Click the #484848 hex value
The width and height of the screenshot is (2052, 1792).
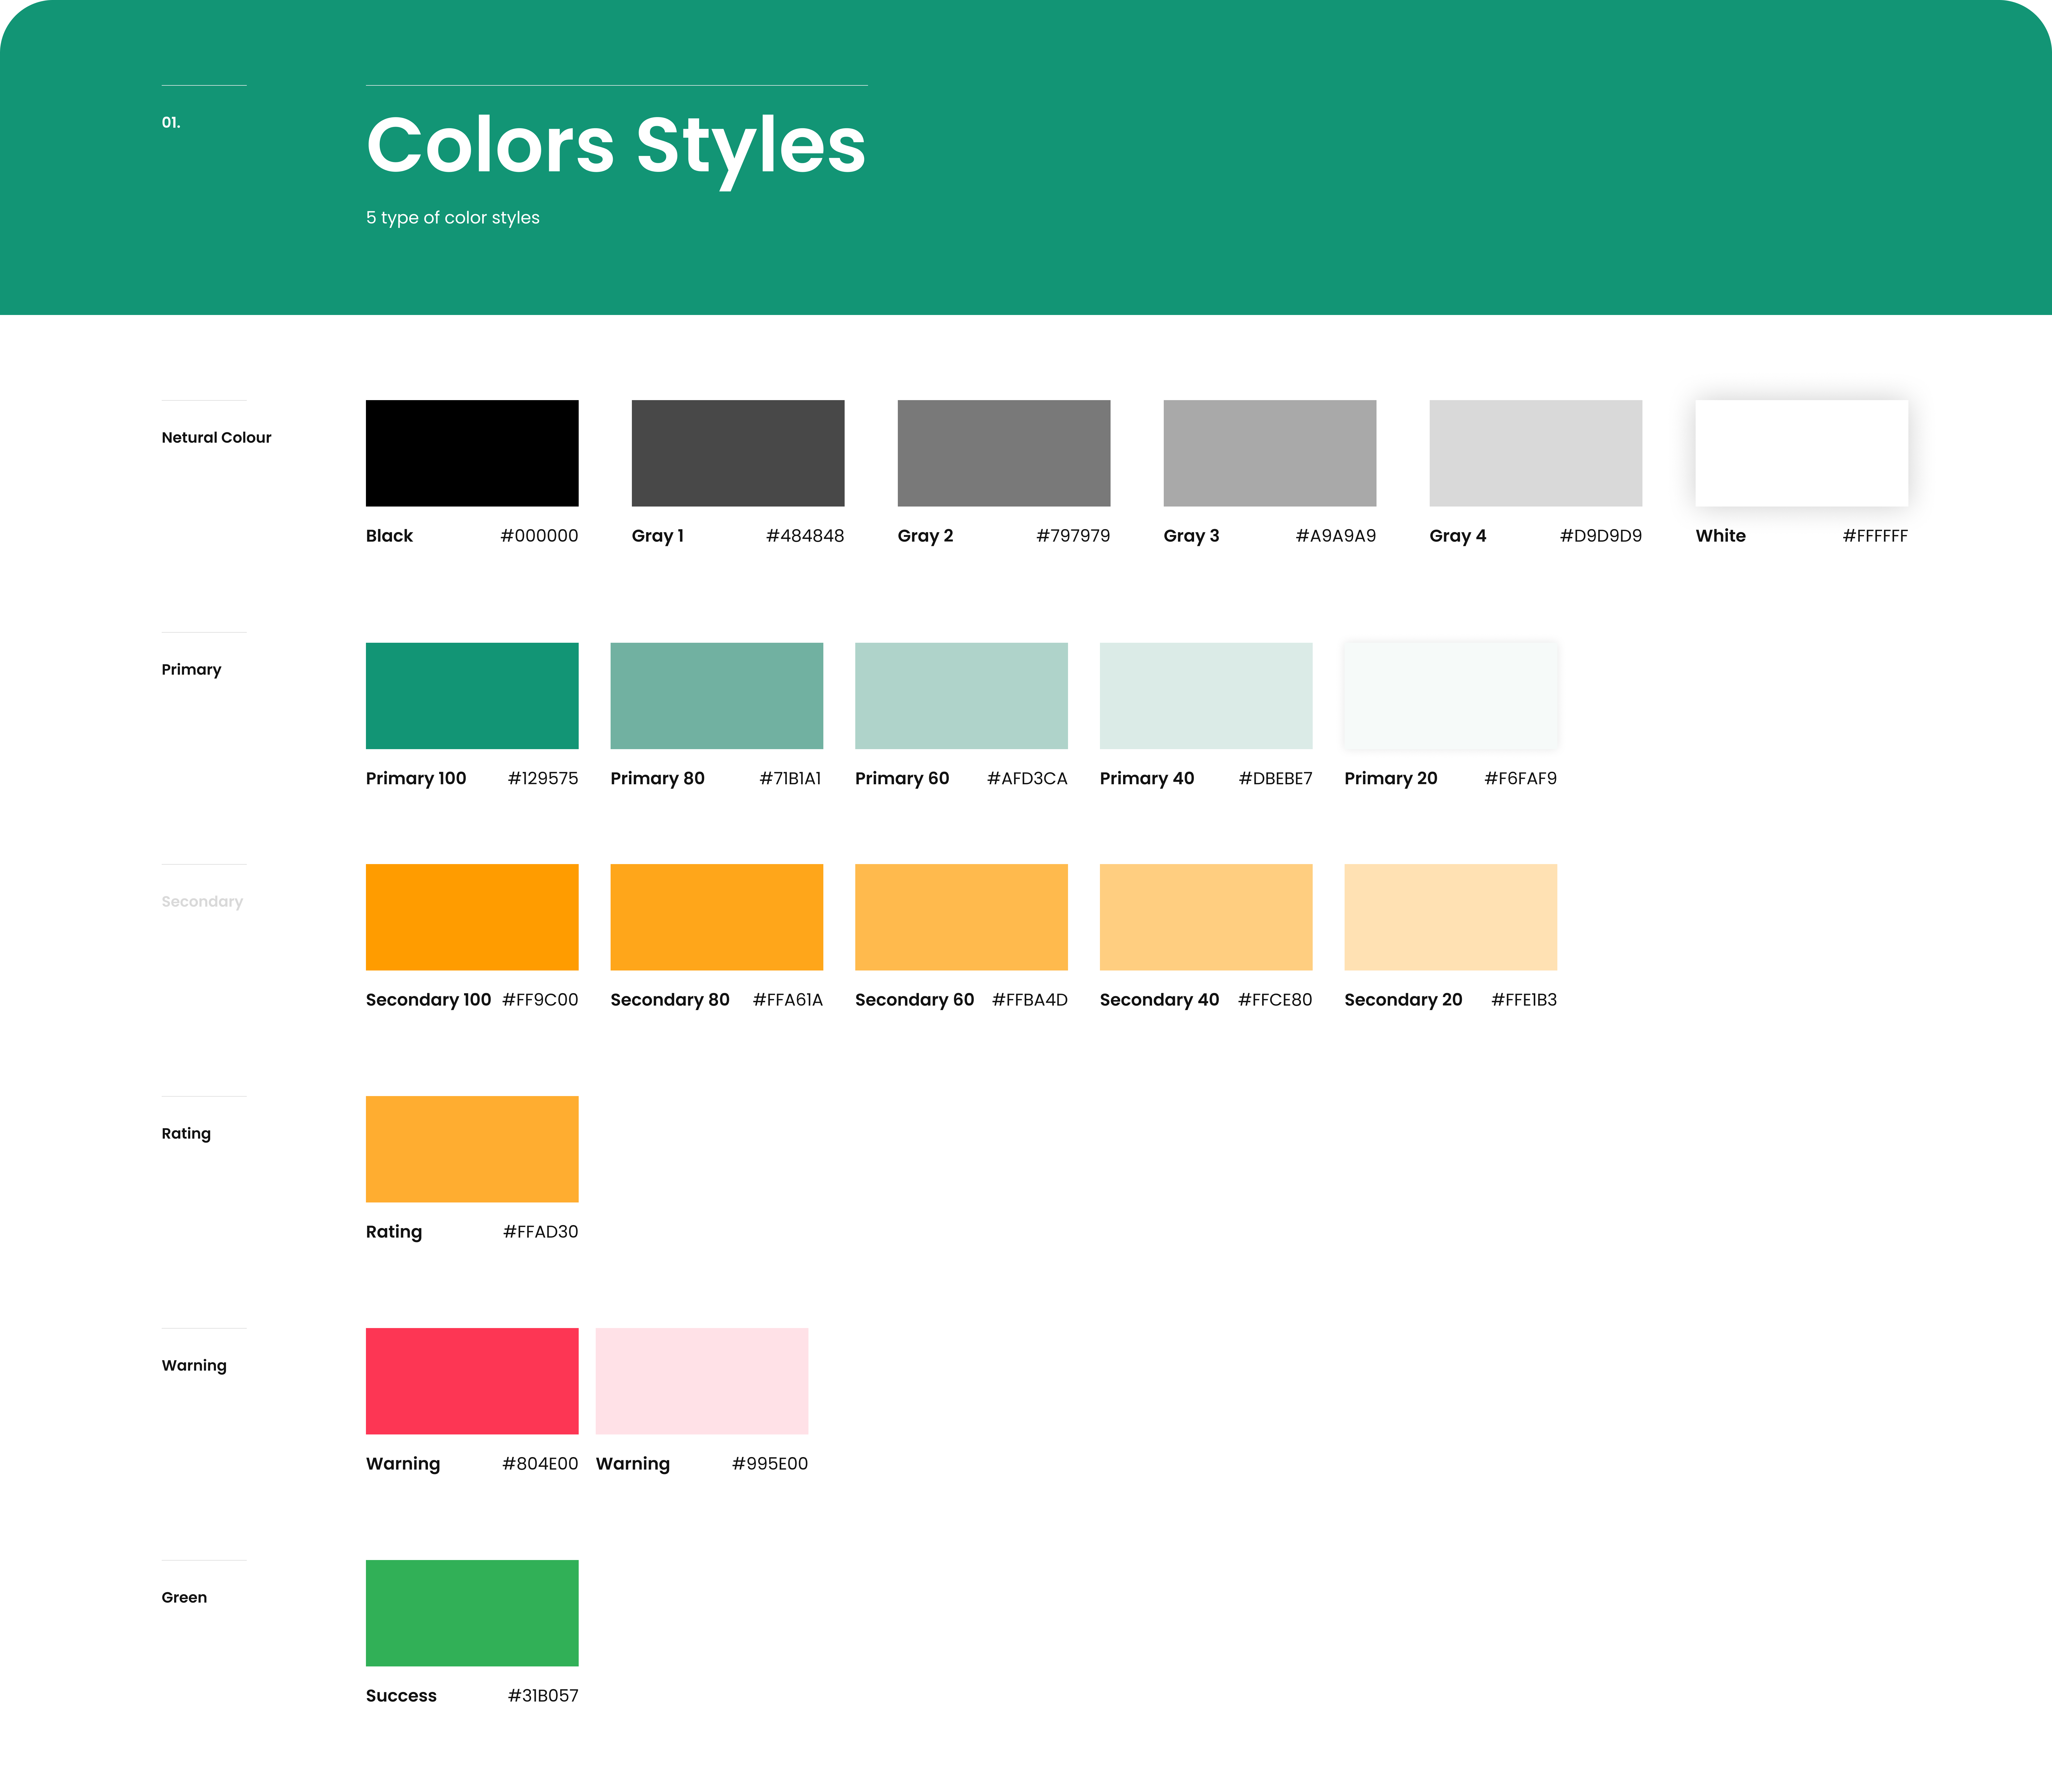pos(806,536)
